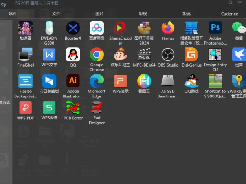Switch to the 文件 tab

point(56,14)
